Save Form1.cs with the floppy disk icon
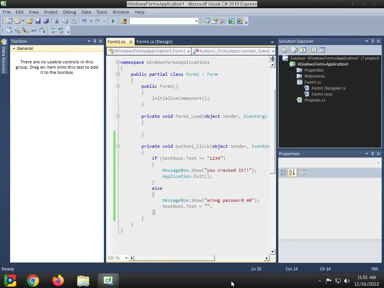The height and width of the screenshot is (288, 384). point(38,21)
